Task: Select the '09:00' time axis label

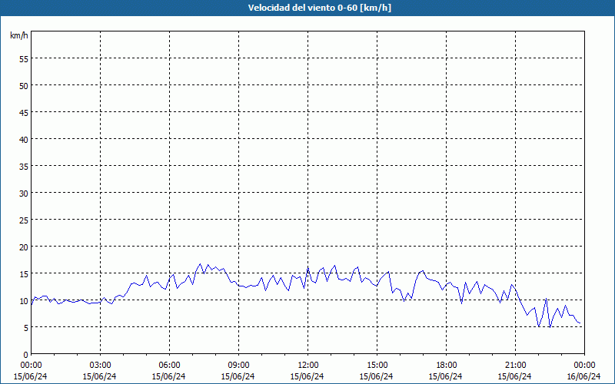Action: click(238, 366)
